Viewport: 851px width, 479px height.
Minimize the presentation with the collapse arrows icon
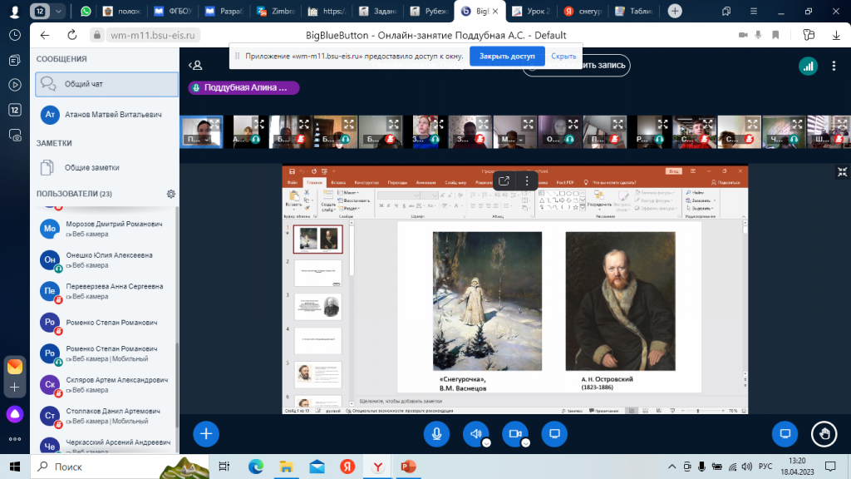point(843,173)
